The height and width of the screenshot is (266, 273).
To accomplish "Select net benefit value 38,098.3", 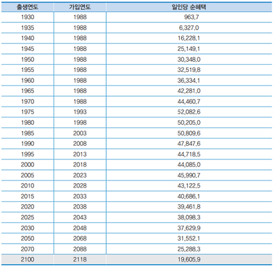I will pyautogui.click(x=189, y=217).
